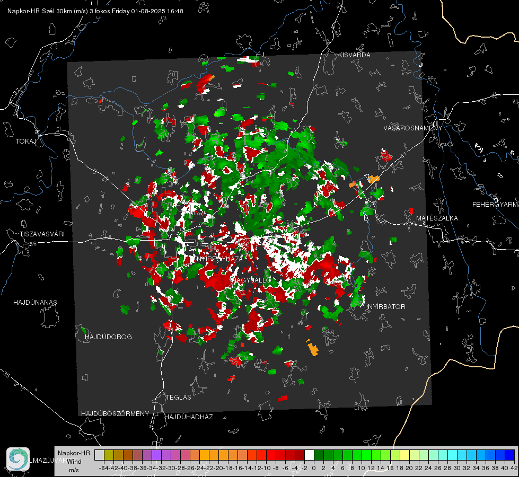
Task: Click the TOKAJ town label
Action: [26, 142]
